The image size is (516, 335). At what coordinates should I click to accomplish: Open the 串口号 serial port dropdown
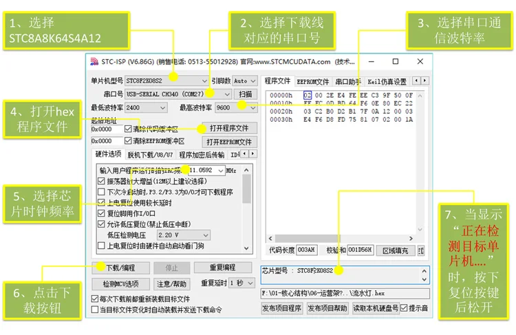coord(178,94)
